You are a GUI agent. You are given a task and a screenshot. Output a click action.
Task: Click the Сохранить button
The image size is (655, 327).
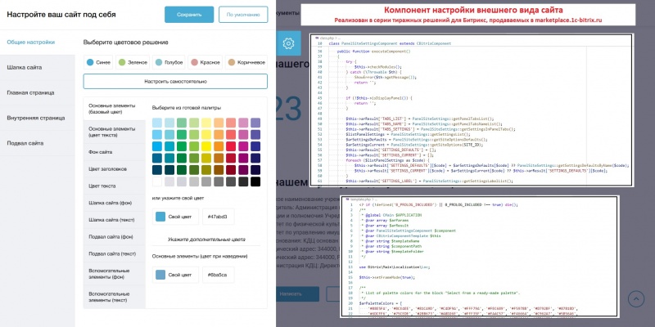click(x=189, y=15)
